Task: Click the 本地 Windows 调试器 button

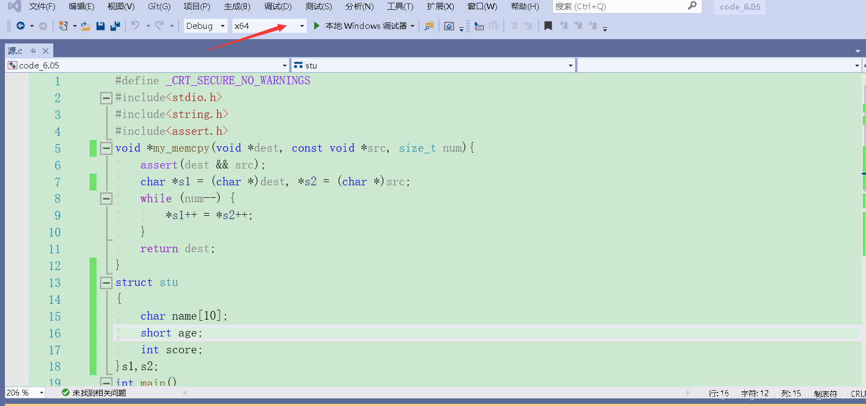Action: click(x=365, y=26)
